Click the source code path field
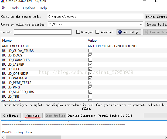Screen dimensions: 167x139 (x=96, y=16)
